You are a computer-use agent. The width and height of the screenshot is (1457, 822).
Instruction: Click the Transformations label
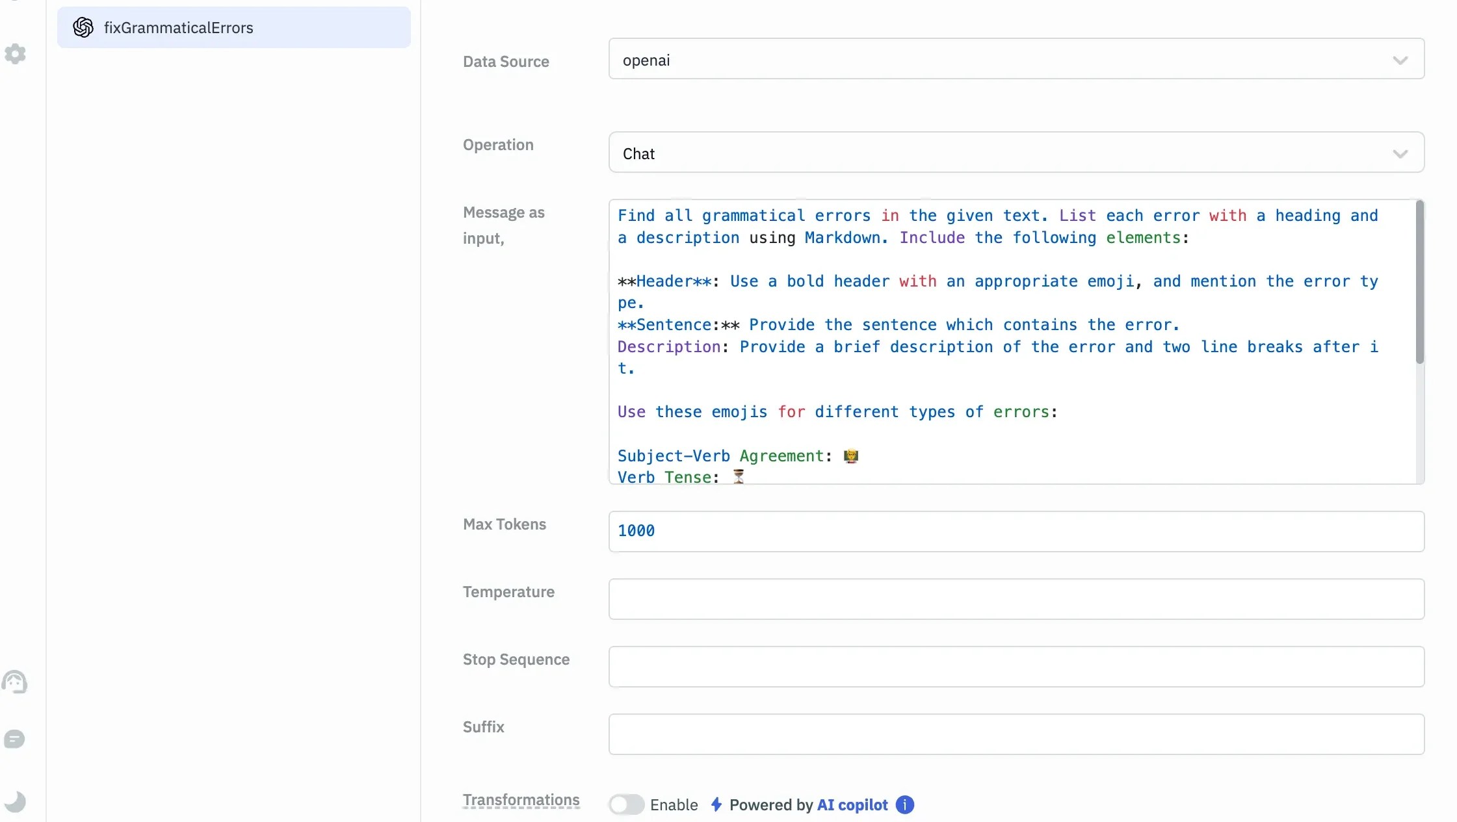pyautogui.click(x=520, y=800)
